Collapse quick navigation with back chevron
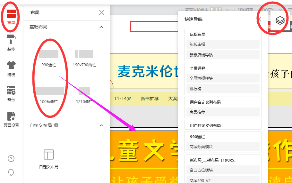The height and width of the screenshot is (183, 292). [x=260, y=19]
